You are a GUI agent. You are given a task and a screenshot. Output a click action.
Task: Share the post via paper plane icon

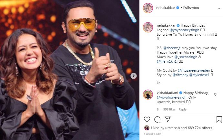click(x=167, y=119)
